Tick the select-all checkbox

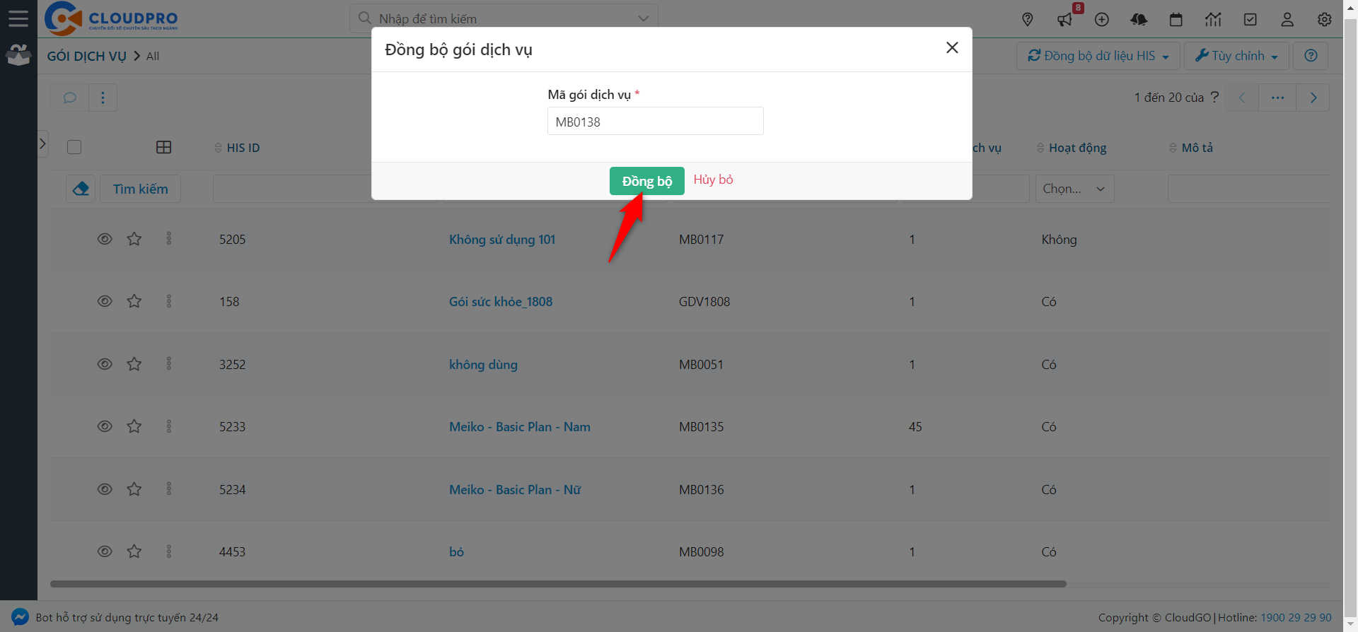tap(74, 147)
